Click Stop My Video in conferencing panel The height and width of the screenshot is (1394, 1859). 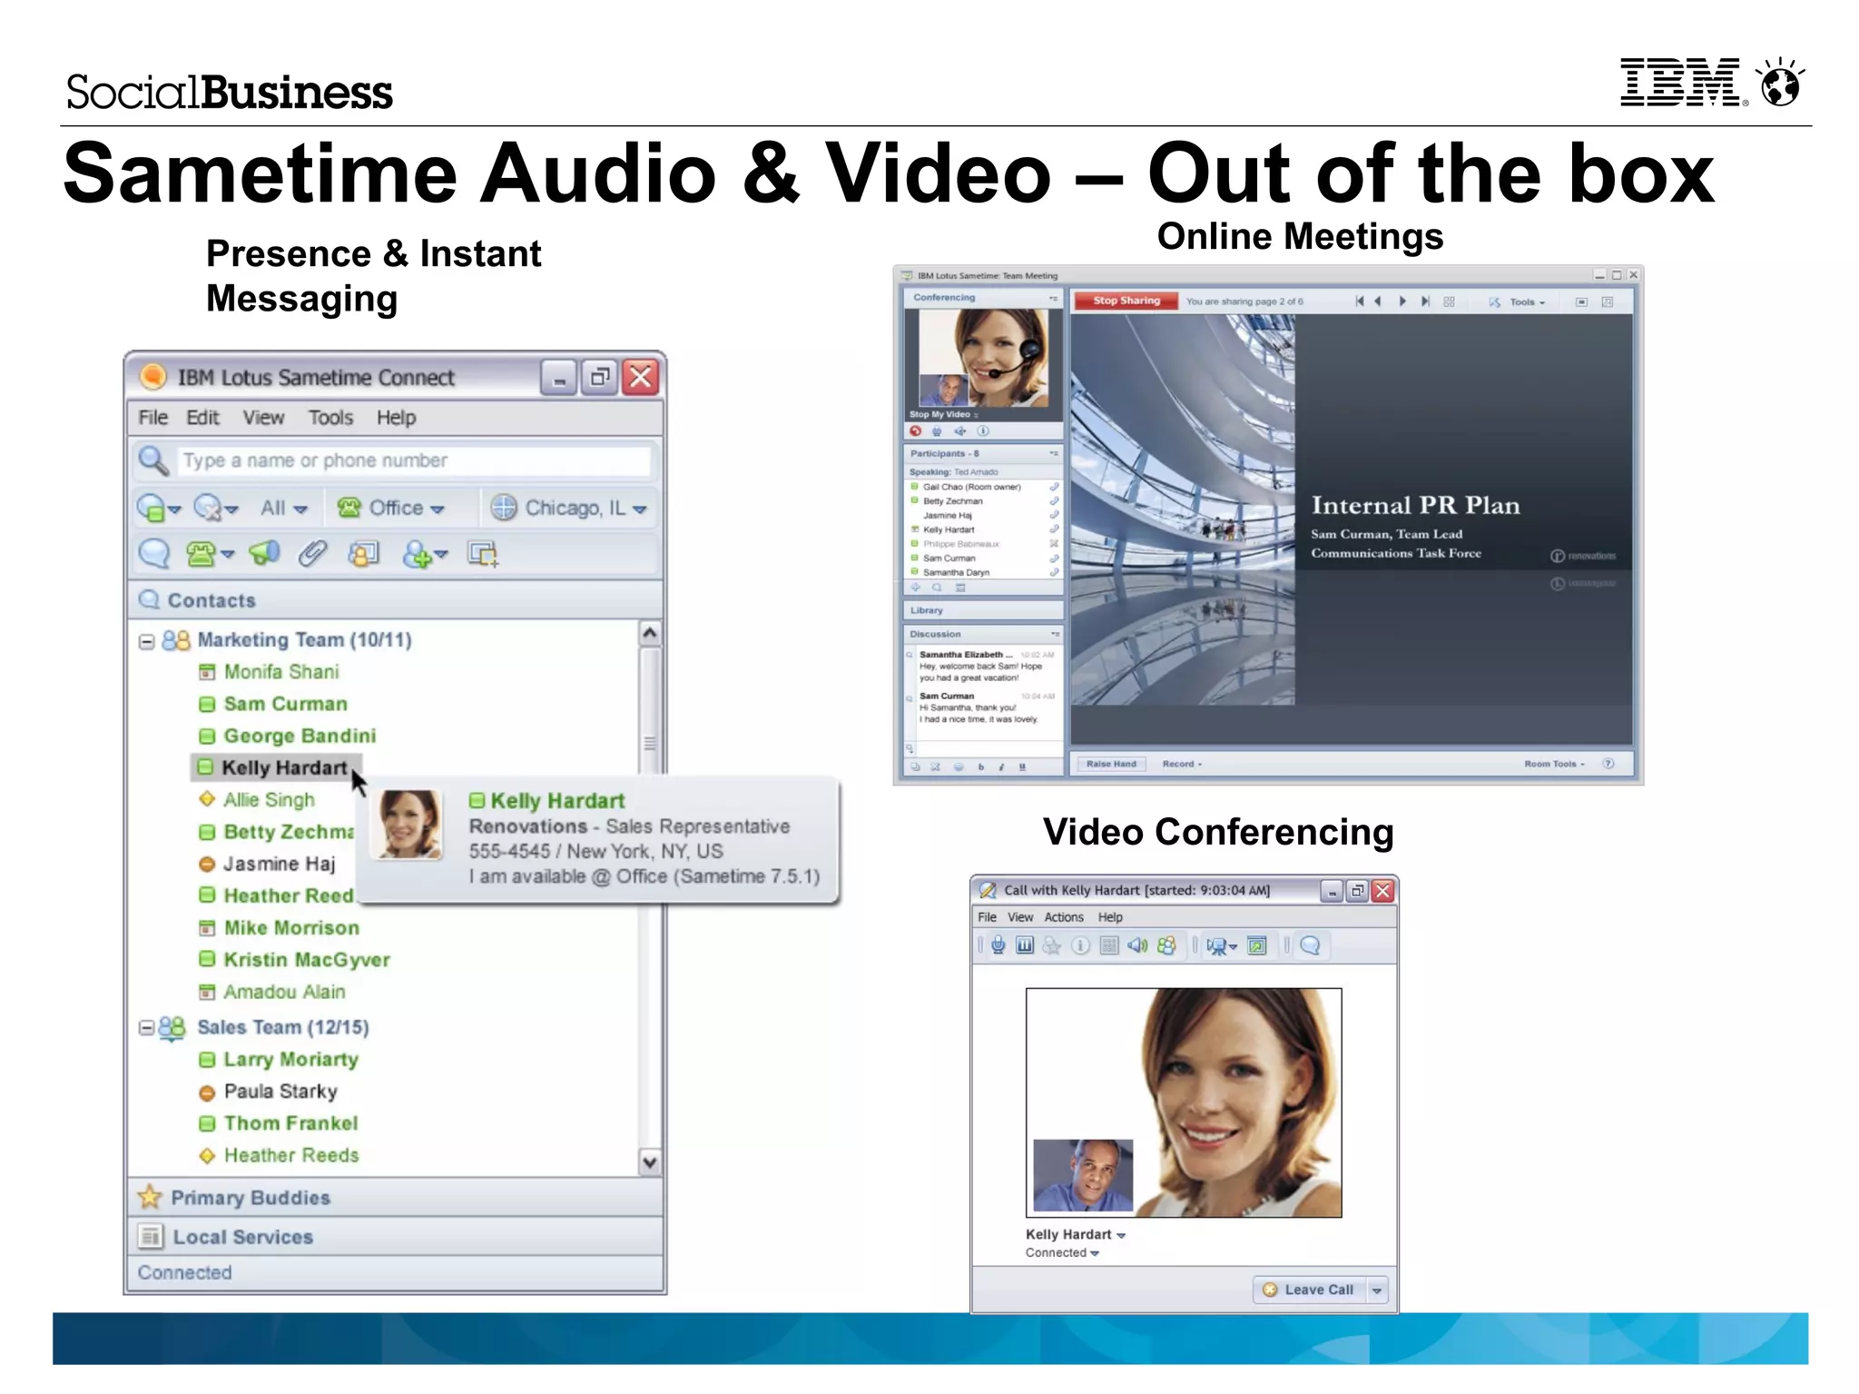943,414
